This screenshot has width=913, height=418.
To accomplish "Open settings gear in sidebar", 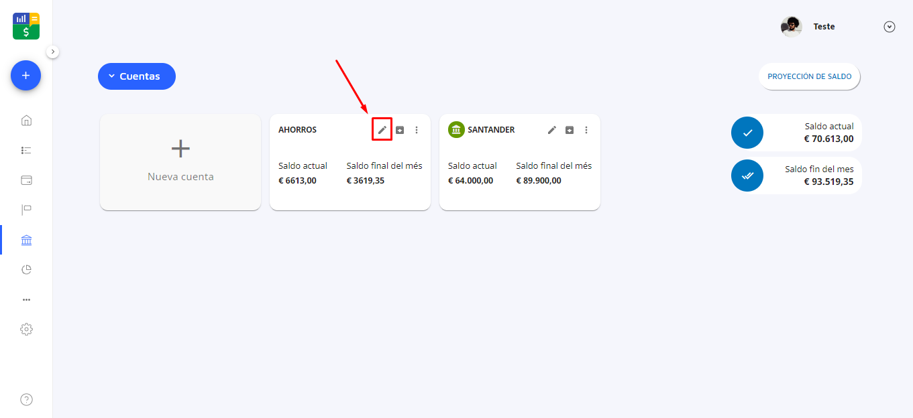I will pos(26,330).
